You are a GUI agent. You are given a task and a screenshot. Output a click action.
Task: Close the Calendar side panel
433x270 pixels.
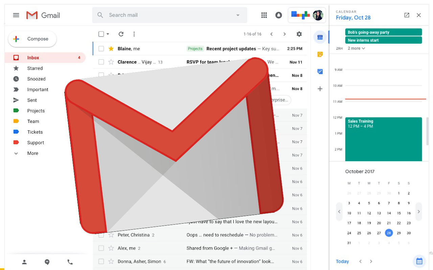419,15
